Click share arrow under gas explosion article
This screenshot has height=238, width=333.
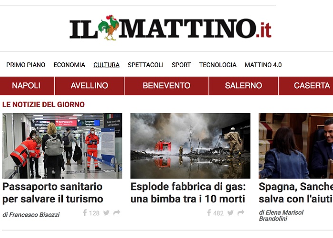[x=241, y=213]
